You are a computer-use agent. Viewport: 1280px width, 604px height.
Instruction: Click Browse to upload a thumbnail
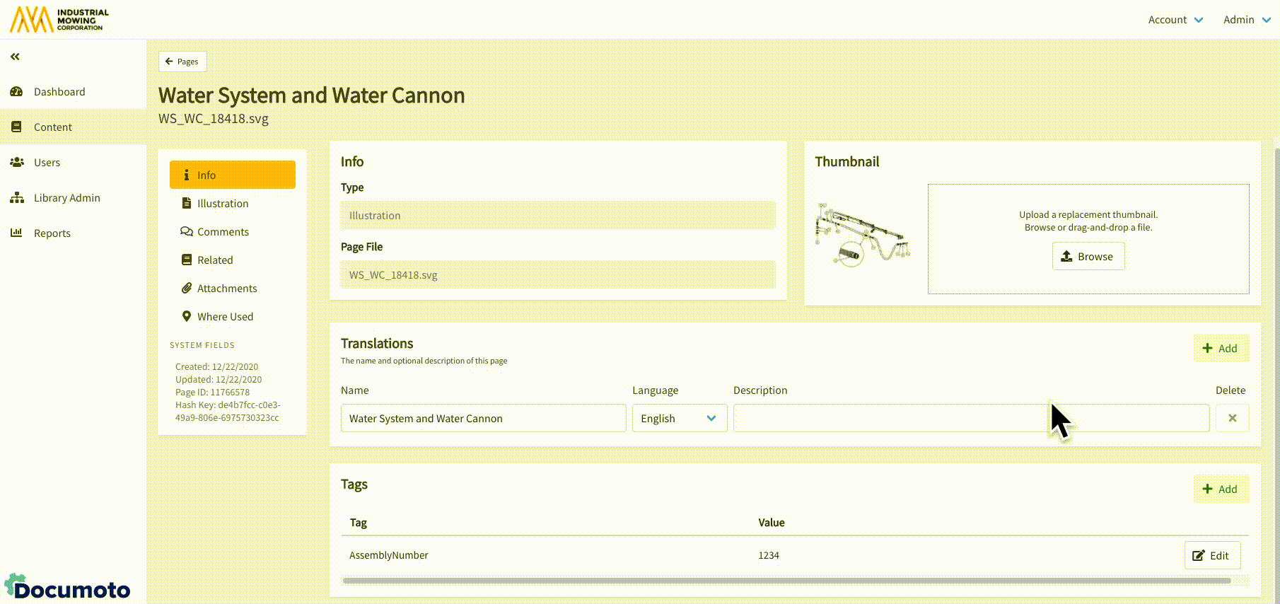click(1088, 257)
